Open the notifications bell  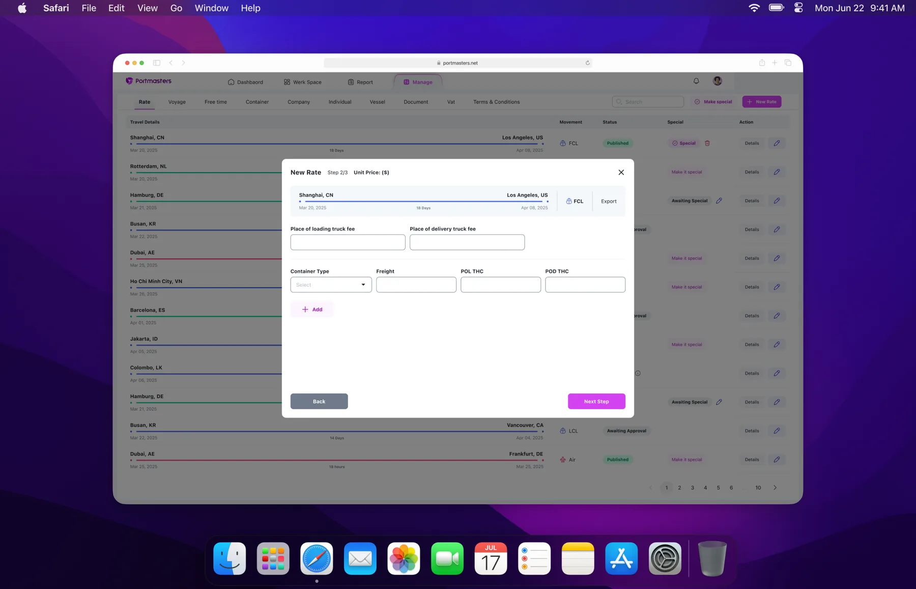tap(696, 81)
